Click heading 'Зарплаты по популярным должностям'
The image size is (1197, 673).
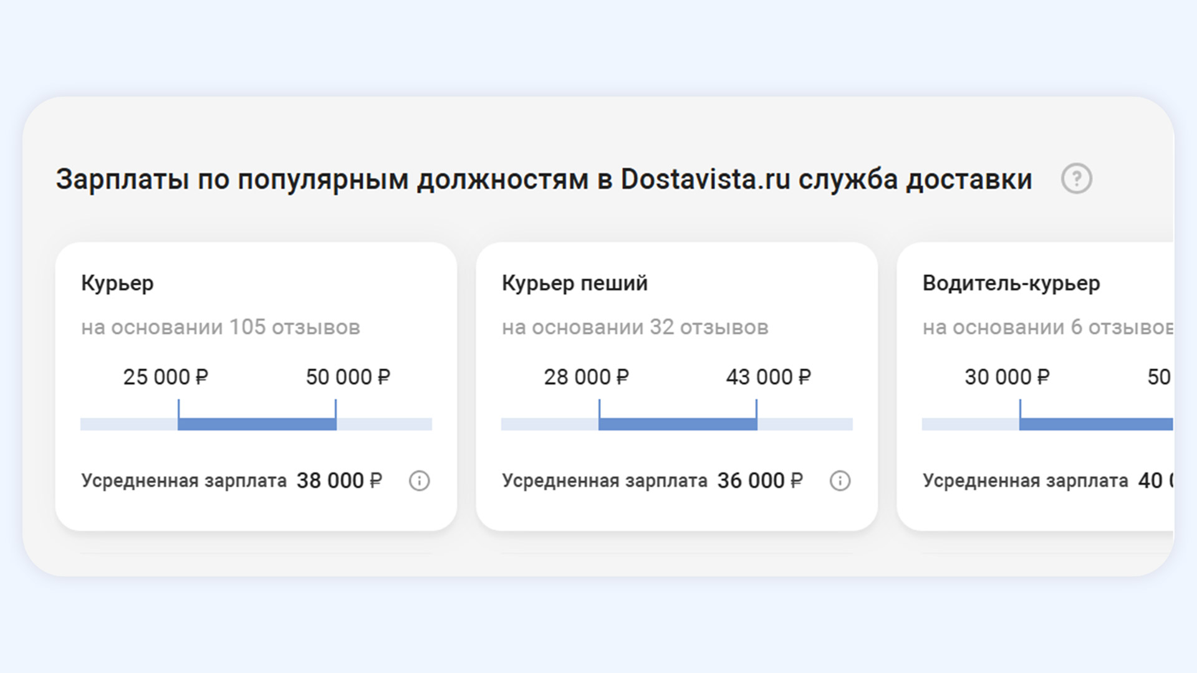(322, 179)
